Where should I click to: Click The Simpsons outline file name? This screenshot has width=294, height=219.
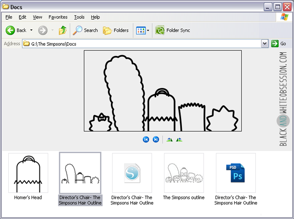[x=184, y=197]
